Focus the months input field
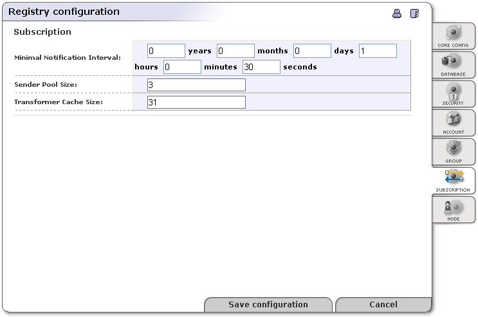This screenshot has height=317, width=478. click(x=235, y=51)
